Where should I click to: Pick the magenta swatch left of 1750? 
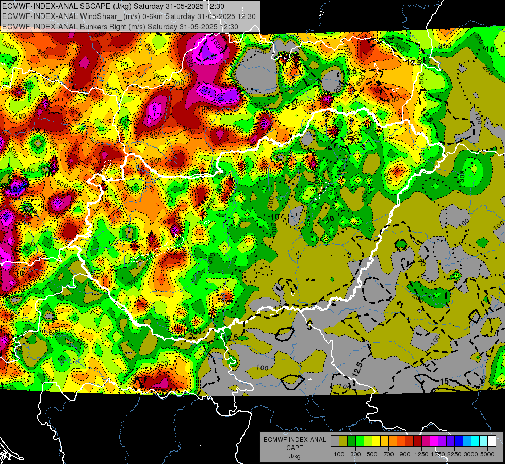434,441
